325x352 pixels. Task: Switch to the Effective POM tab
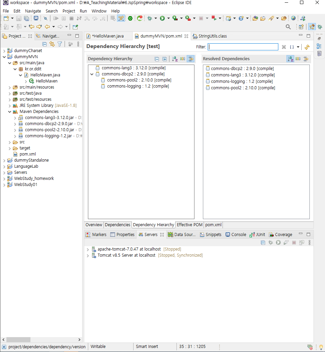(x=189, y=225)
